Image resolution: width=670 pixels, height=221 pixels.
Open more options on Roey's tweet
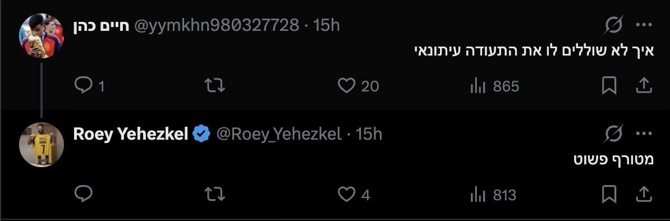(644, 134)
